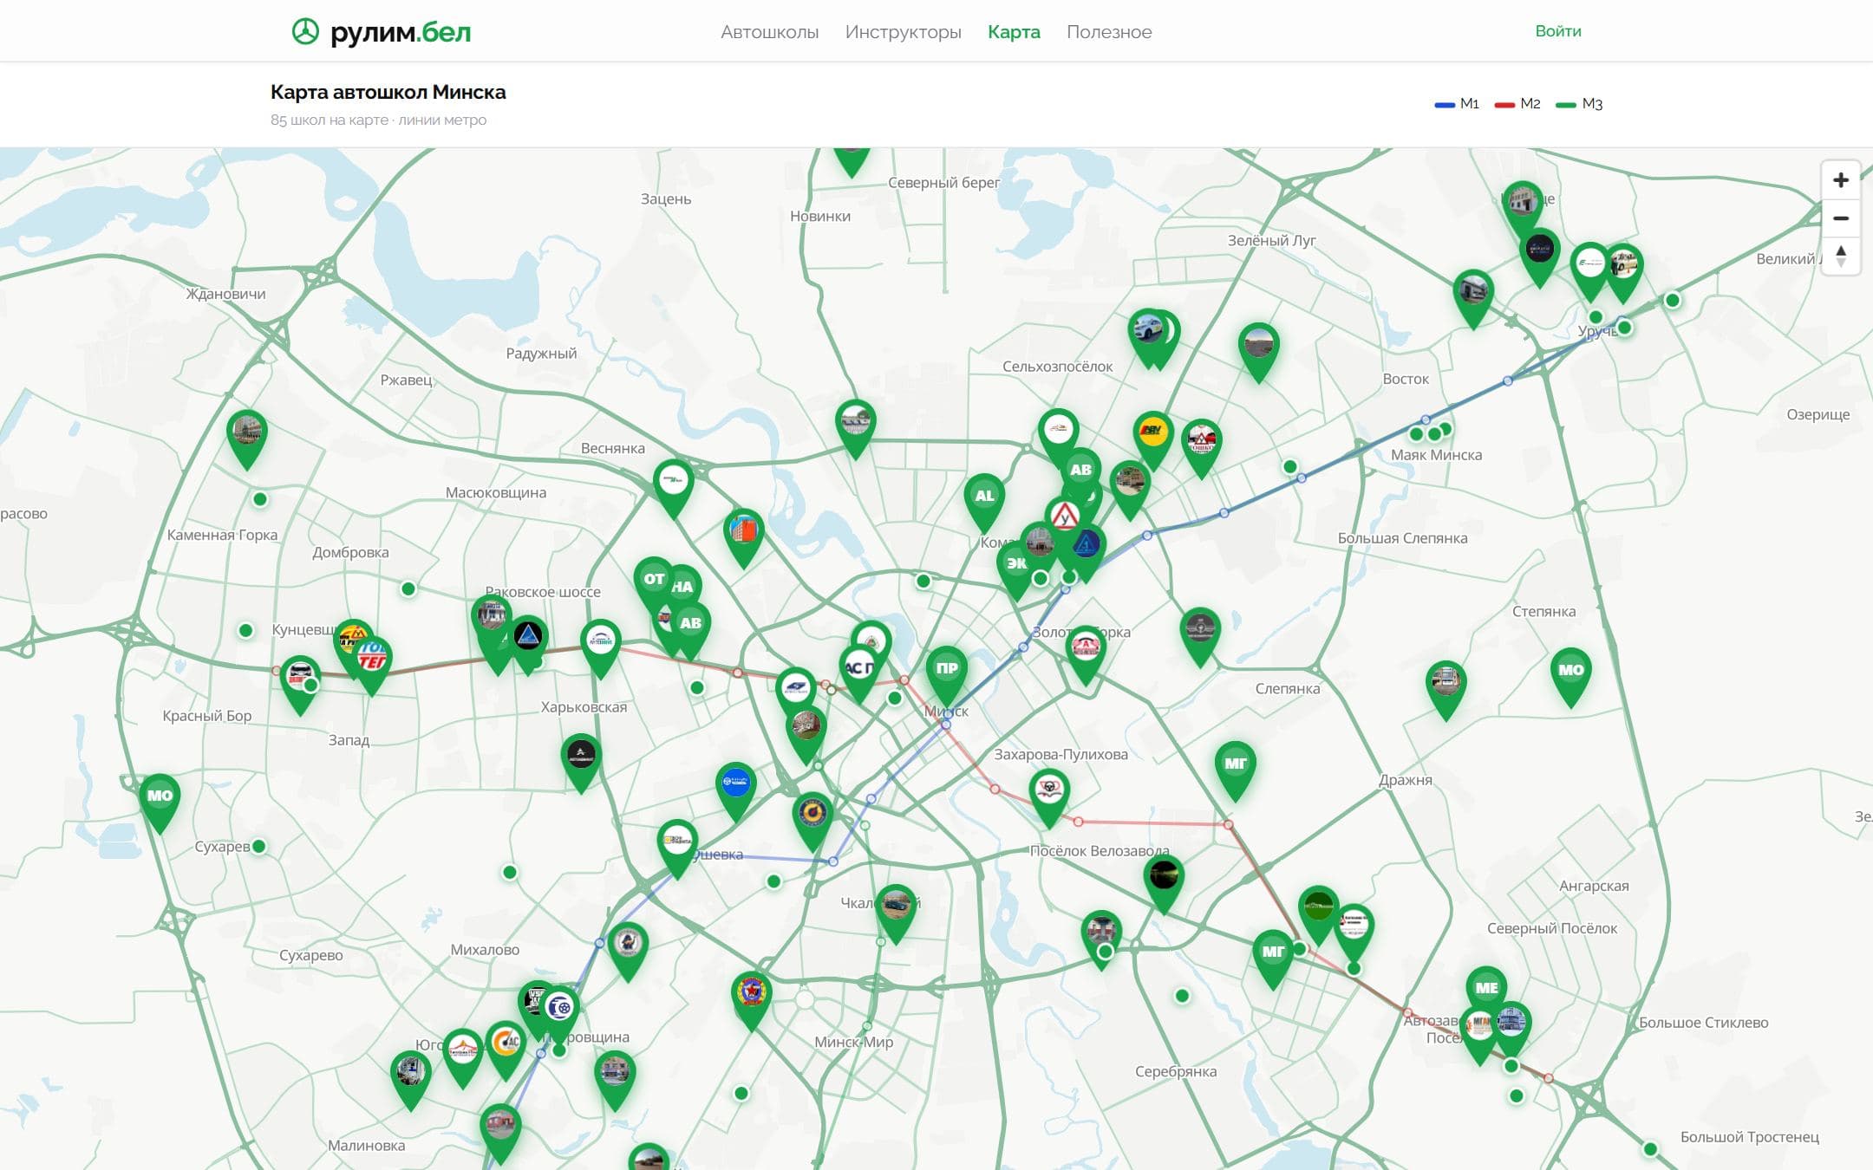Viewport: 1873px width, 1170px height.
Task: Click the blue М1 metro legend swatch
Action: click(1444, 105)
